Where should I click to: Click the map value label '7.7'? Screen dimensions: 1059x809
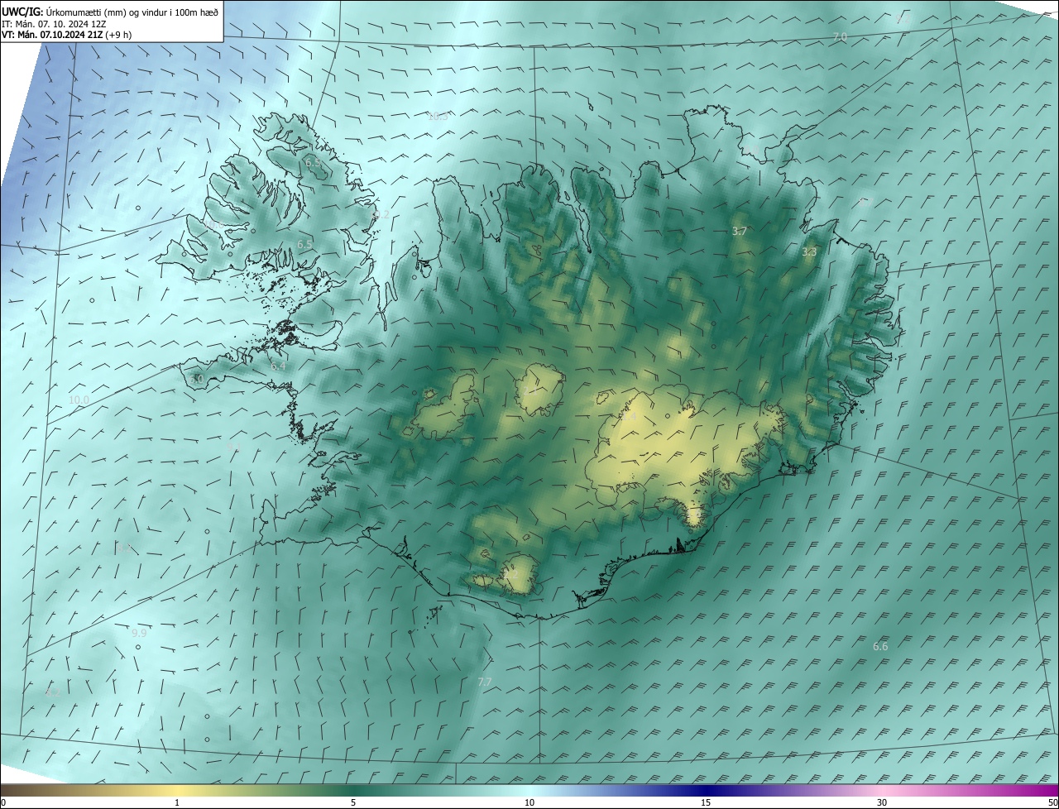tap(485, 682)
